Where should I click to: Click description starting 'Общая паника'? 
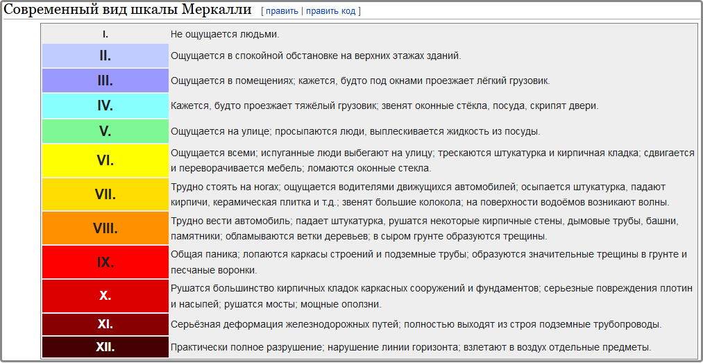[429, 262]
